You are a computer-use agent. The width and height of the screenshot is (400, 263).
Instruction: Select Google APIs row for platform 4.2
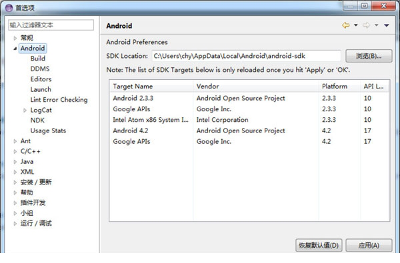tap(249, 141)
